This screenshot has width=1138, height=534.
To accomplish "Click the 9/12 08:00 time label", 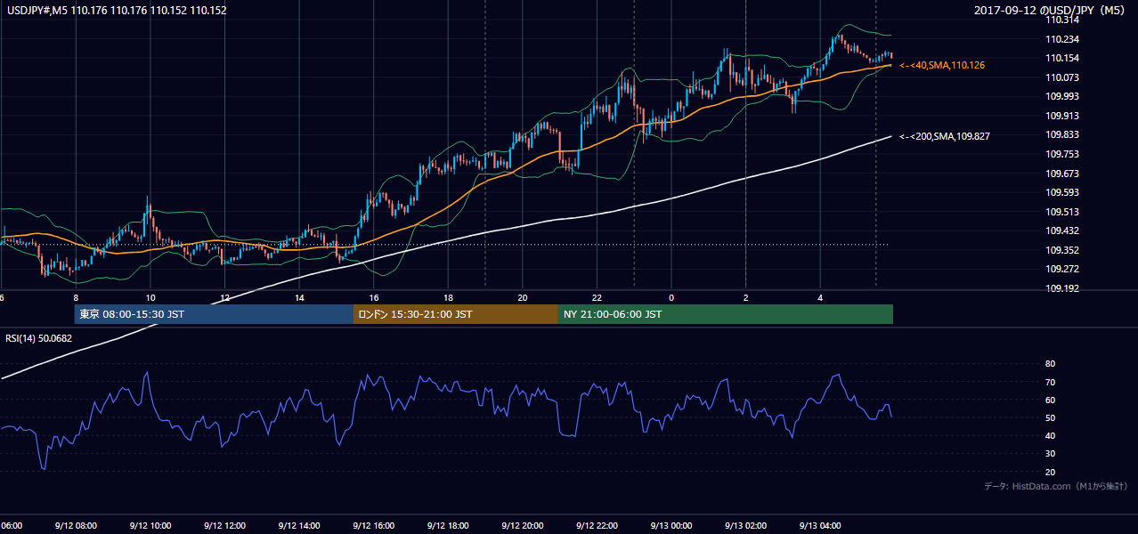I will click(x=76, y=525).
